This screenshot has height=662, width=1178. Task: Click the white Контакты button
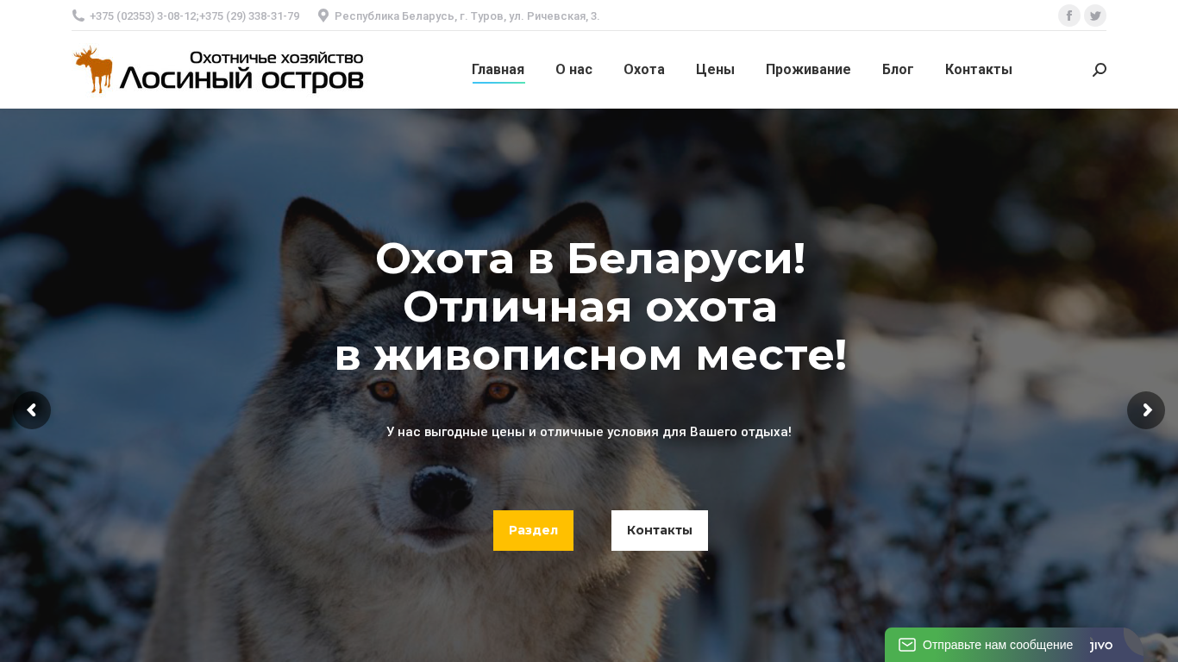click(660, 530)
